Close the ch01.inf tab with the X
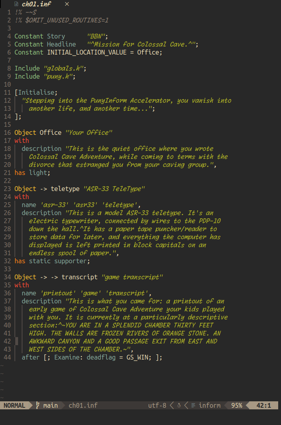Screen dimensions: 281x425 67,4
